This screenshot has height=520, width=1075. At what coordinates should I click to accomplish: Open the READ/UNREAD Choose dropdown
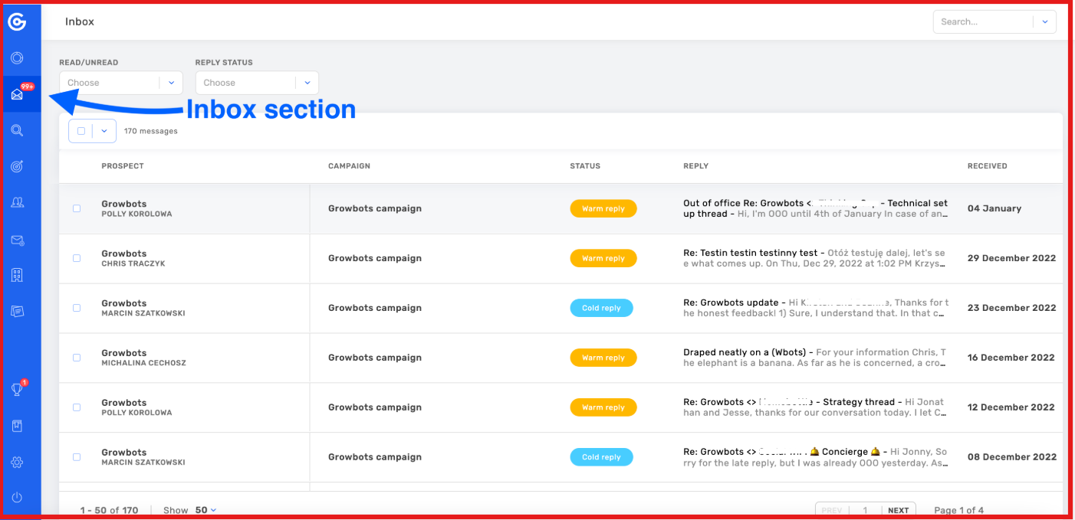coord(120,82)
